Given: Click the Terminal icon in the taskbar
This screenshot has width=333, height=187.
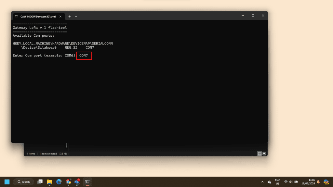Looking at the screenshot, I should tap(87, 182).
